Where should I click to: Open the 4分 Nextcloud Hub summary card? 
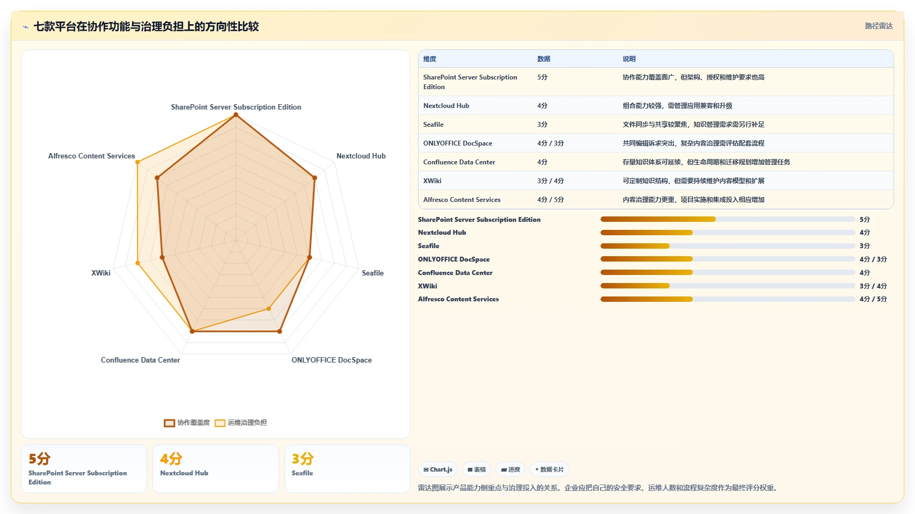[x=216, y=468]
